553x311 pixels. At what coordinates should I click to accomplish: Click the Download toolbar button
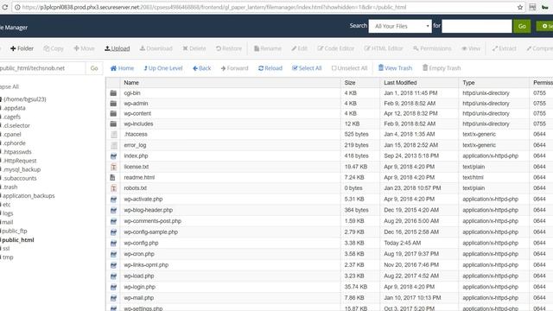pos(156,48)
